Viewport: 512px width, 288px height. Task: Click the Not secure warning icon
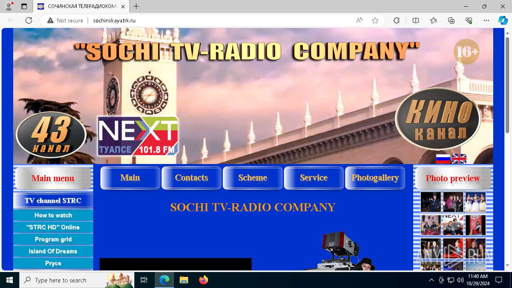point(50,20)
